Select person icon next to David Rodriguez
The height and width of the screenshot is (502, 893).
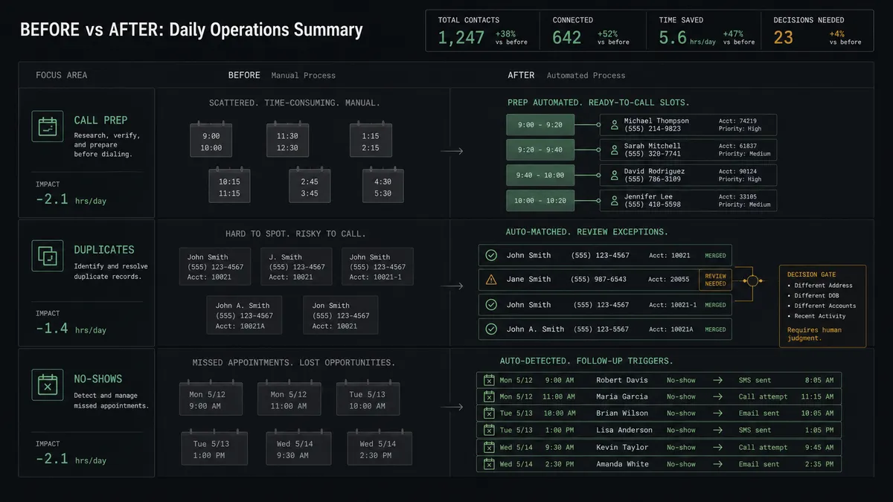[x=614, y=176]
